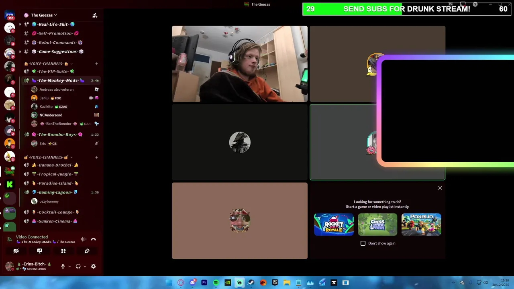Add channel to locked VOICE-CHANNELS category
This screenshot has height=289, width=514.
tap(96, 63)
